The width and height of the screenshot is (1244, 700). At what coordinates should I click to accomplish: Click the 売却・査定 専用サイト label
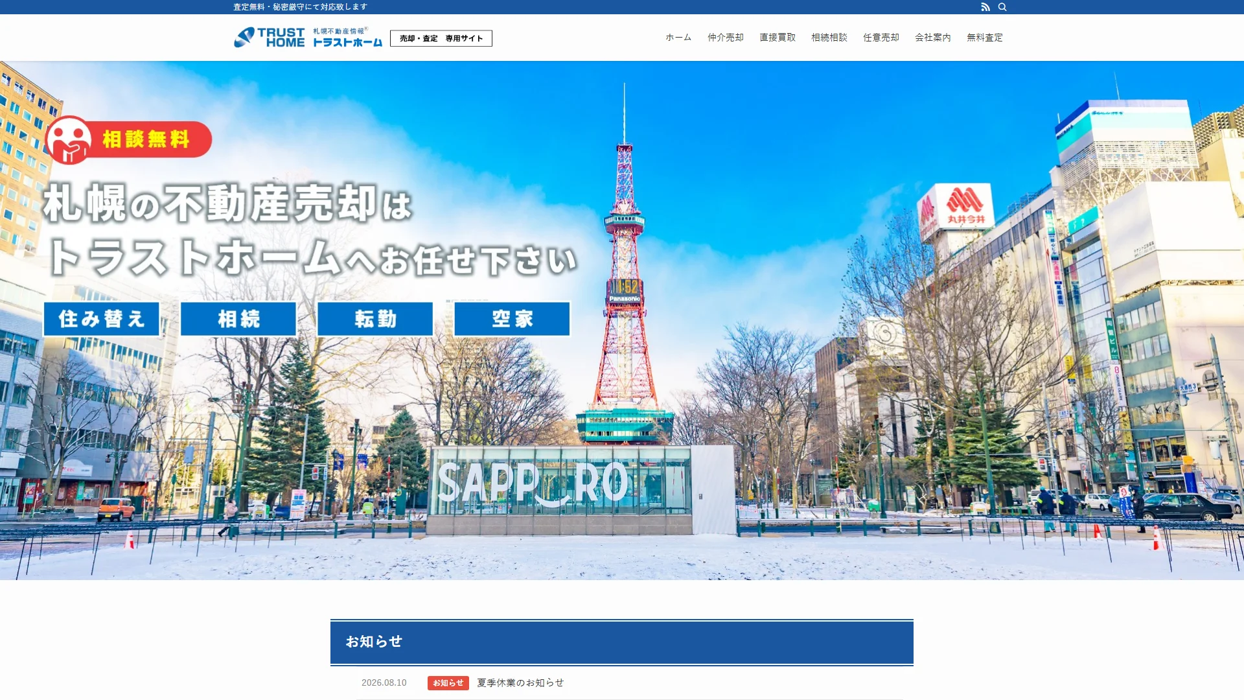click(441, 38)
